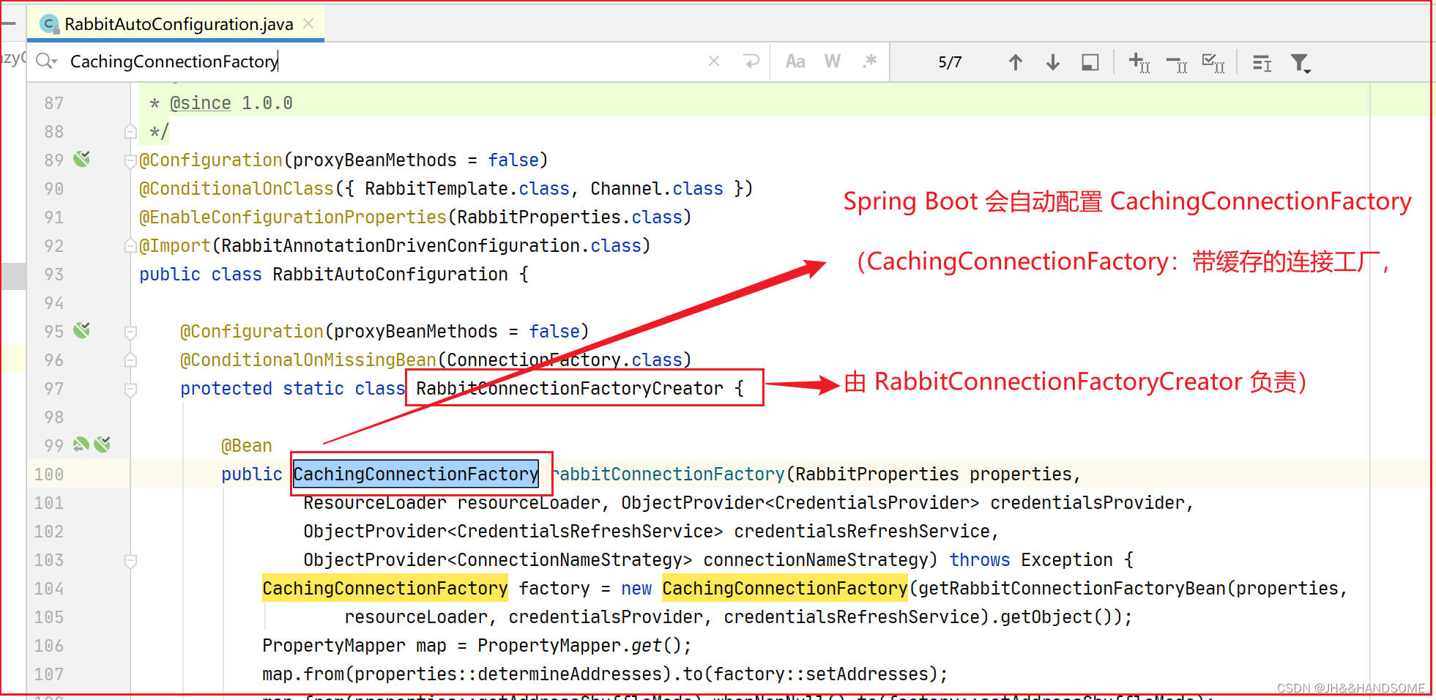The width and height of the screenshot is (1436, 700).
Task: Click highlighted CachingConnectionFactory after new keyword
Action: click(785, 589)
